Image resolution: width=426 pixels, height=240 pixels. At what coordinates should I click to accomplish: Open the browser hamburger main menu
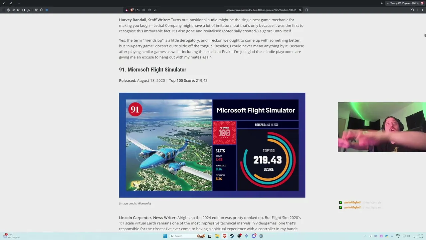[x=4, y=10]
